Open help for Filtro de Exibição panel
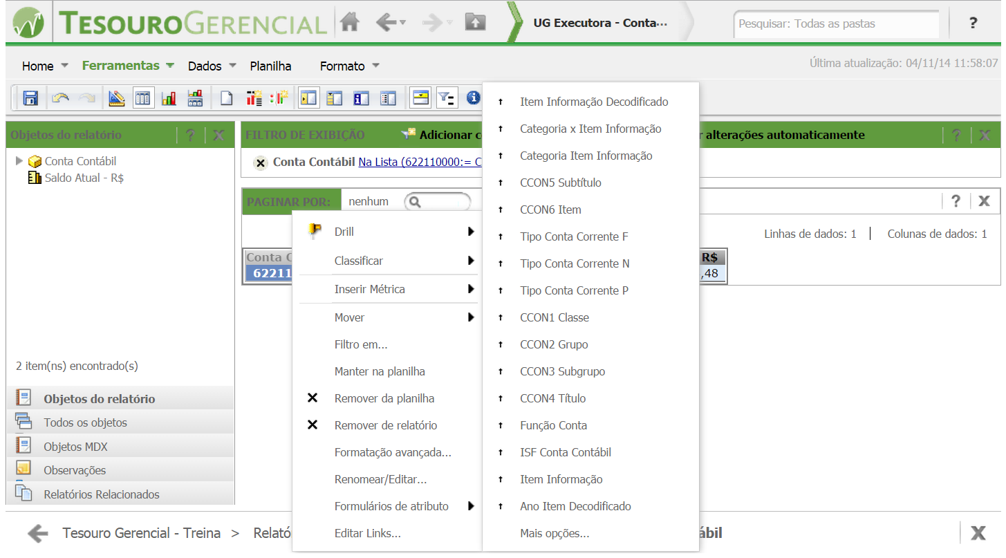 tap(956, 135)
